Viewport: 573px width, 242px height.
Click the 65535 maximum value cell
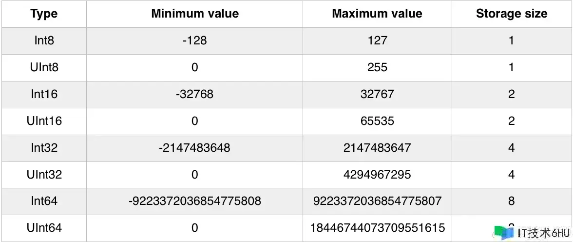pyautogui.click(x=377, y=121)
